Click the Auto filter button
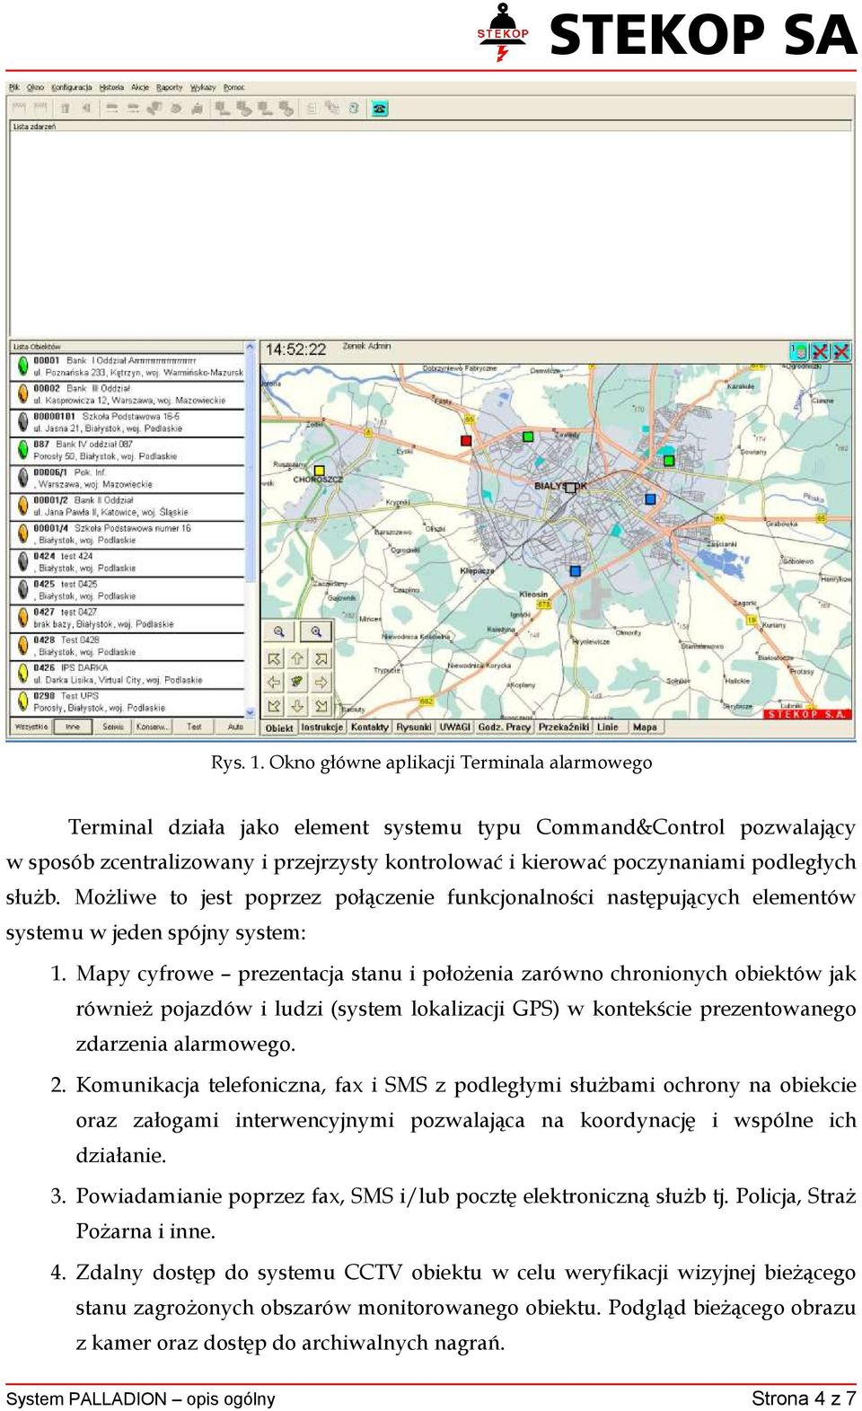The image size is (862, 1411). [x=235, y=727]
